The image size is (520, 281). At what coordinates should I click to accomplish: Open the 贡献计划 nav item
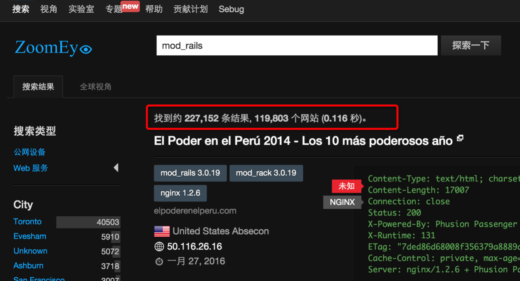[x=190, y=9]
